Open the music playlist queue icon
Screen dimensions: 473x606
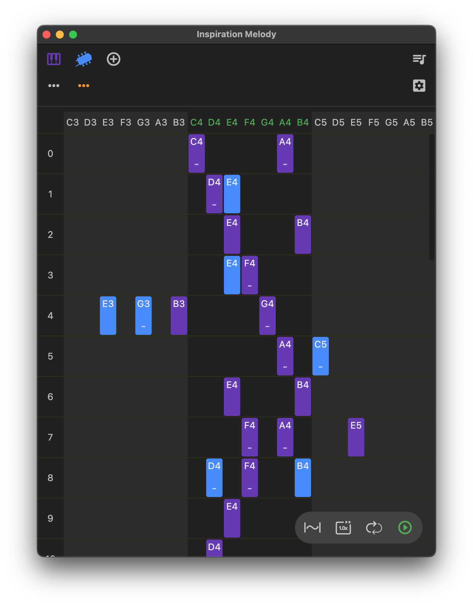pyautogui.click(x=419, y=59)
